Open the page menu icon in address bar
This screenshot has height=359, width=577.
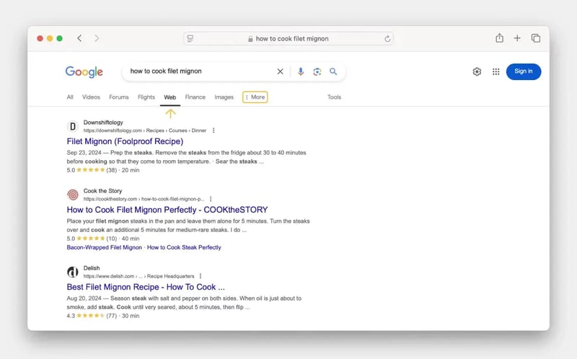click(x=190, y=39)
